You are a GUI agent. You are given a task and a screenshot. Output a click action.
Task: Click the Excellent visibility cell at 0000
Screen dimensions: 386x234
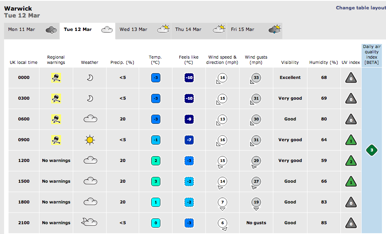click(290, 77)
